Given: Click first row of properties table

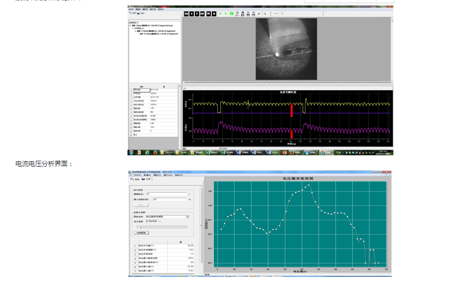Looking at the screenshot, I should (154, 90).
